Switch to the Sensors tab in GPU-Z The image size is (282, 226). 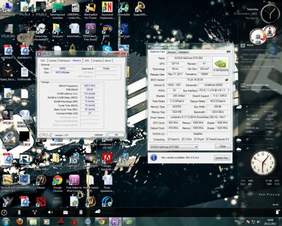[x=172, y=52]
